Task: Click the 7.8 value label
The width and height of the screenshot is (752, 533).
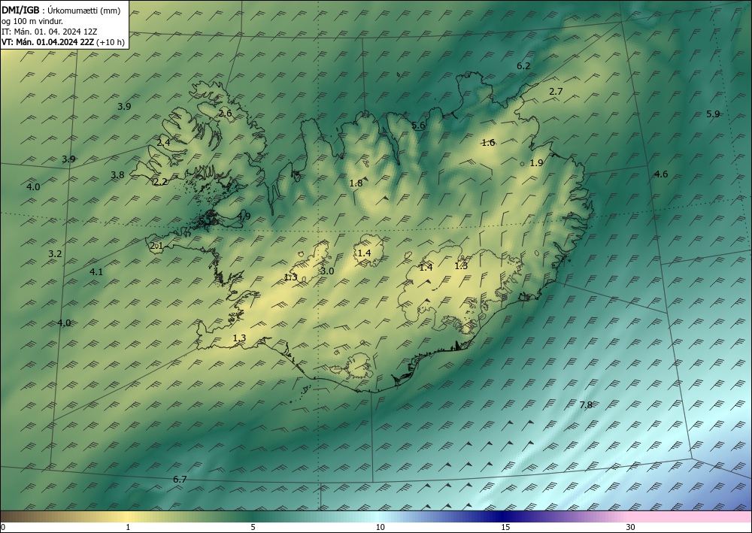Action: [586, 405]
